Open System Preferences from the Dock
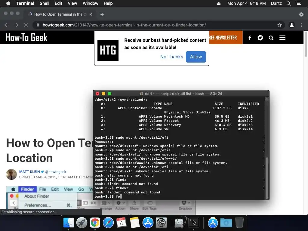 click(x=161, y=223)
